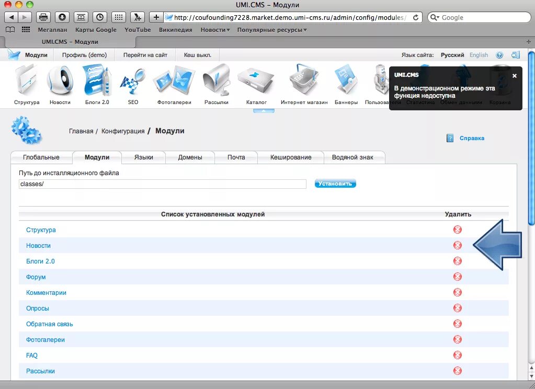Image resolution: width=535 pixels, height=389 pixels.
Task: Open the Обратная связь module link
Action: coord(50,324)
